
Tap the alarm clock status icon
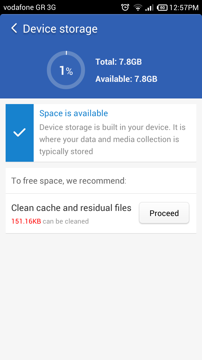pos(125,7)
